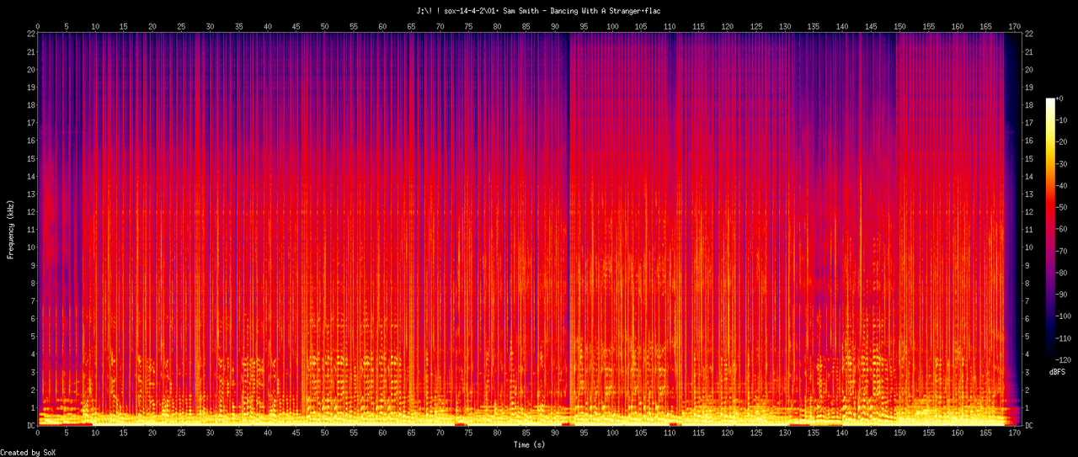1078x457 pixels.
Task: Click the '65' tick on the bottom time axis
Action: tap(411, 434)
